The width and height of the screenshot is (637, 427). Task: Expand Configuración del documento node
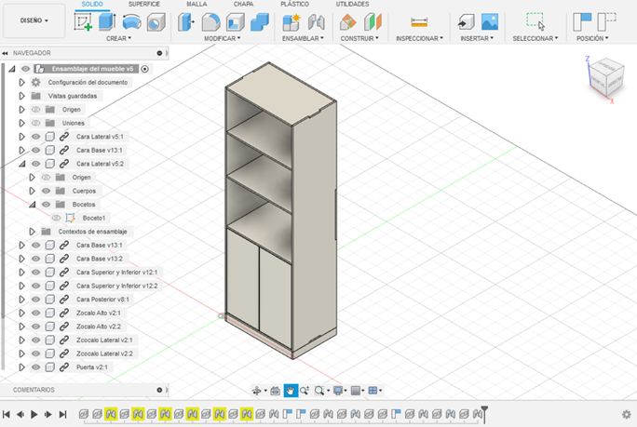tap(22, 83)
